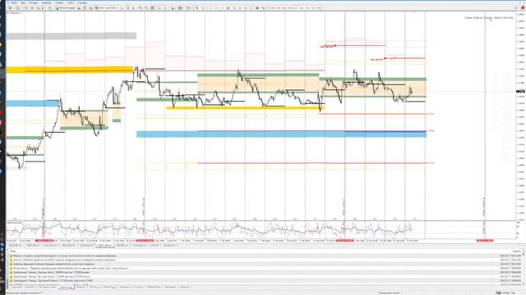Viewport: 526px width, 295px height.
Task: Switch to the Торговля terminal tab
Action: click(16, 287)
